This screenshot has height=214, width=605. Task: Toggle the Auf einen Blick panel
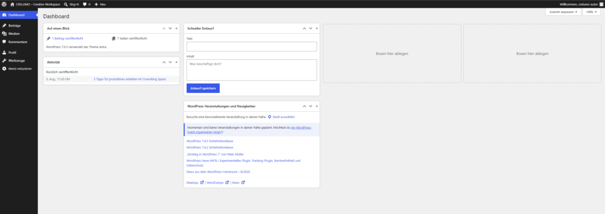point(176,28)
